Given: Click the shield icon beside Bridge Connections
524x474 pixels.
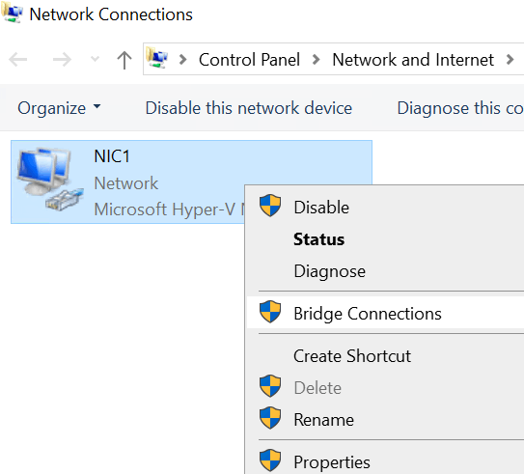Looking at the screenshot, I should (x=270, y=312).
